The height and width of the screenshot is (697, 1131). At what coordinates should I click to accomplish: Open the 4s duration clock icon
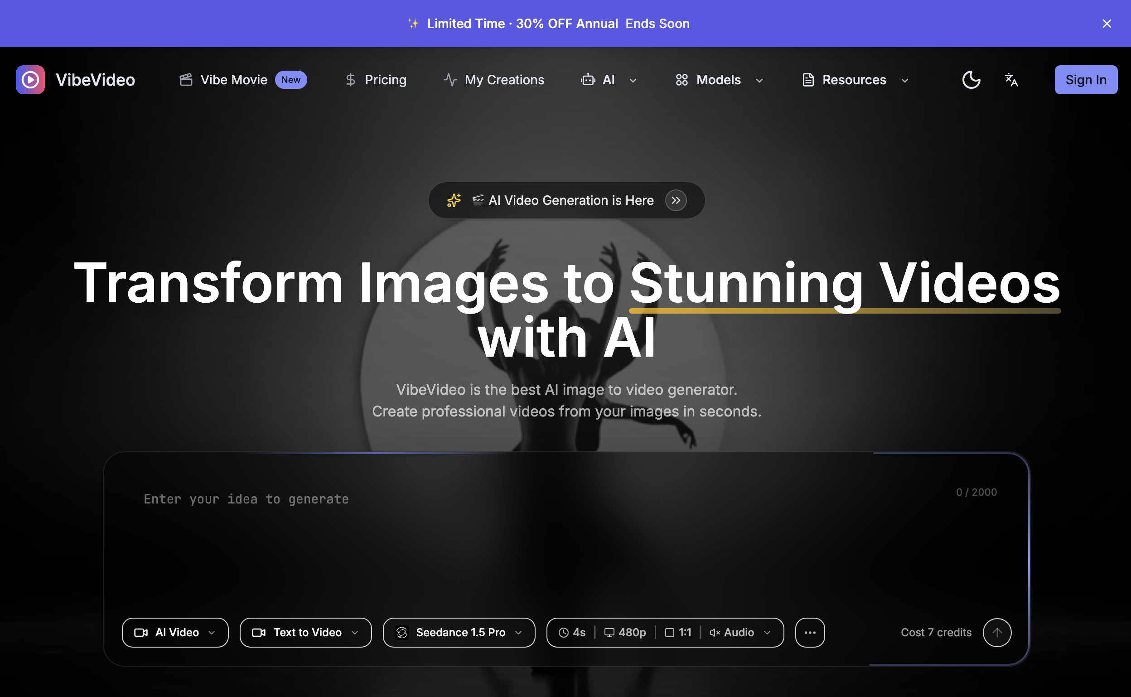[x=563, y=632]
